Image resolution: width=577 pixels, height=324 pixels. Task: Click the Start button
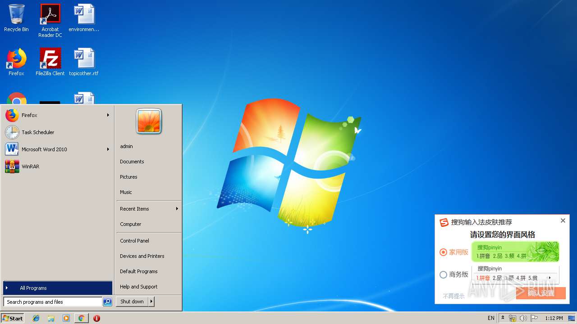(x=13, y=318)
